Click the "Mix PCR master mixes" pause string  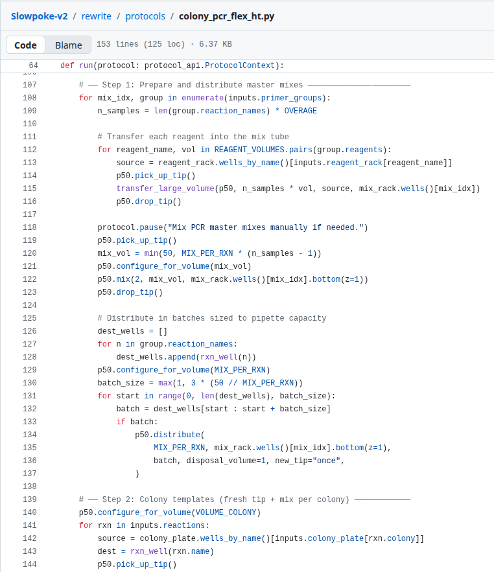pyautogui.click(x=266, y=227)
